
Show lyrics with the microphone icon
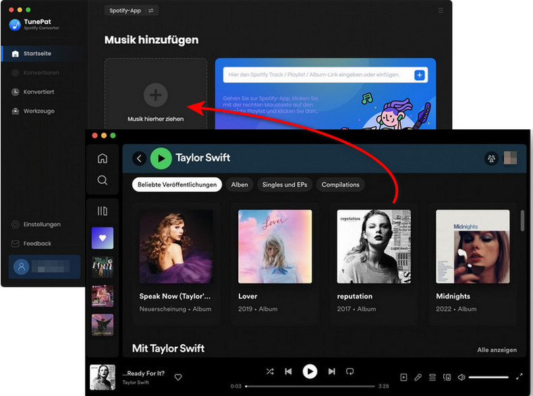(418, 377)
